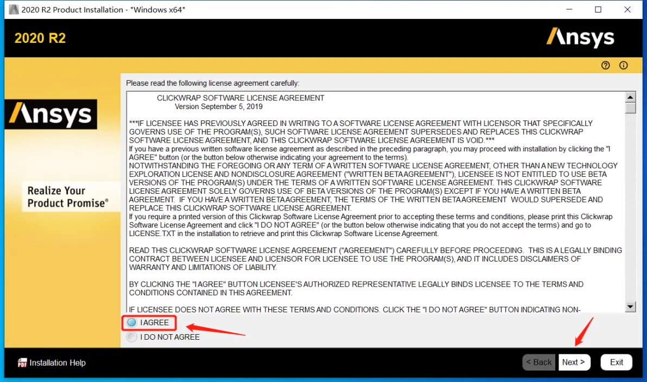Close the installer window
This screenshot has width=647, height=382.
click(627, 9)
